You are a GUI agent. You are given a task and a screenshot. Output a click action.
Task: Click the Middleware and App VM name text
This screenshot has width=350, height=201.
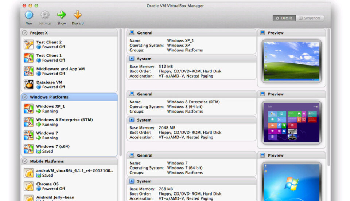pos(61,69)
